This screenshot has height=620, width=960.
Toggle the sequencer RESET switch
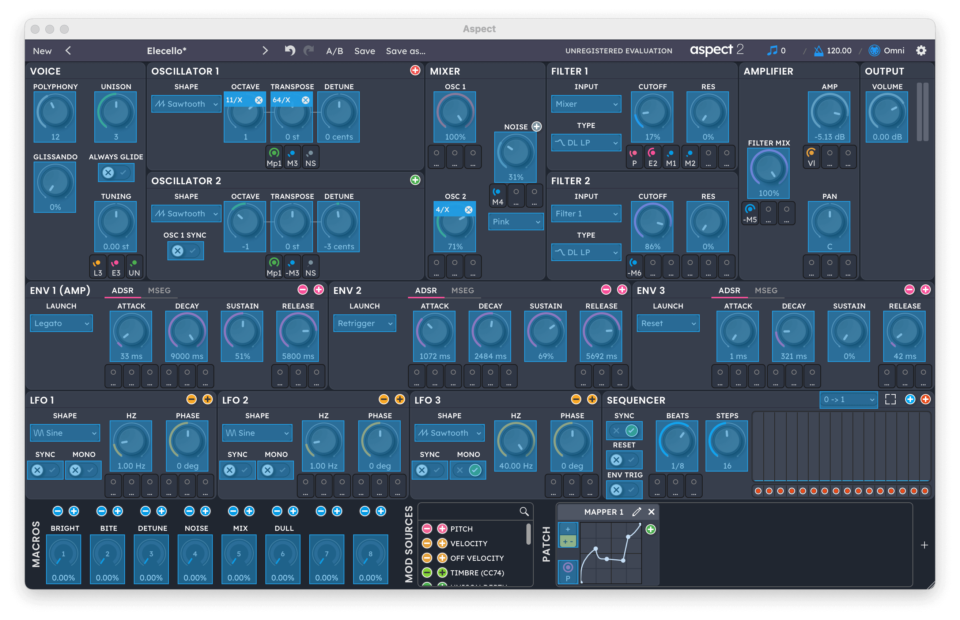(624, 460)
